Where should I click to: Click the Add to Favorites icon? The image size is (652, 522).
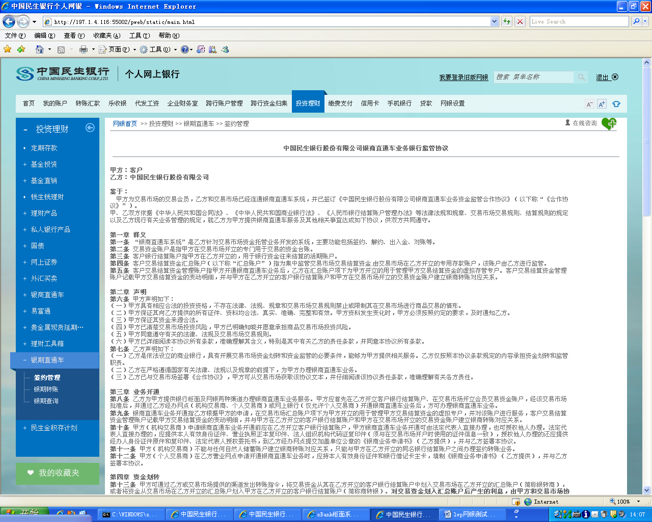click(x=21, y=49)
